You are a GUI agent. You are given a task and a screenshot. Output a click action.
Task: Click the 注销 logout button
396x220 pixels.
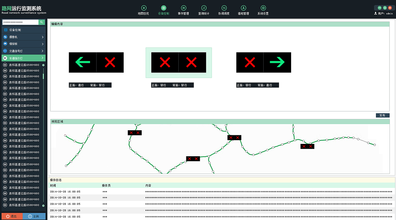coord(34,216)
